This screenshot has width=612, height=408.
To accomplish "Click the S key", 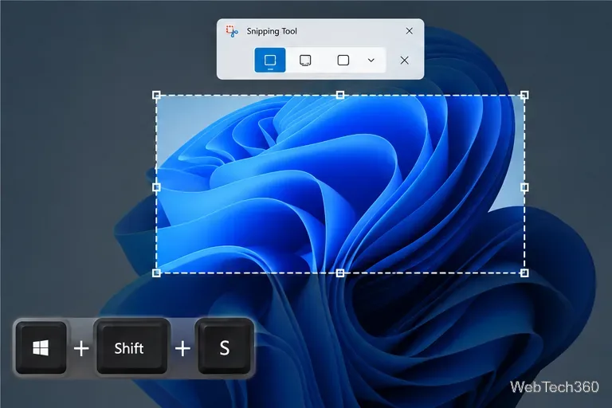I will pos(224,347).
